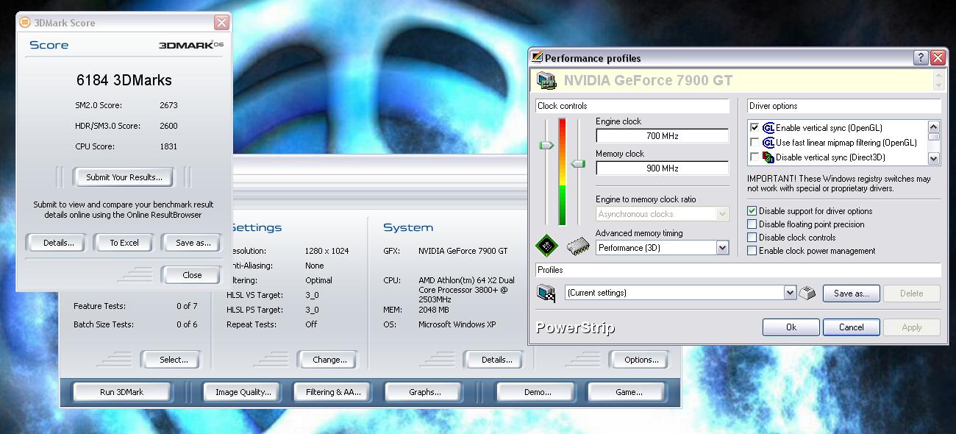Click the graphics card icon beside NVIDIA GeForce 7900 GT

click(x=546, y=80)
